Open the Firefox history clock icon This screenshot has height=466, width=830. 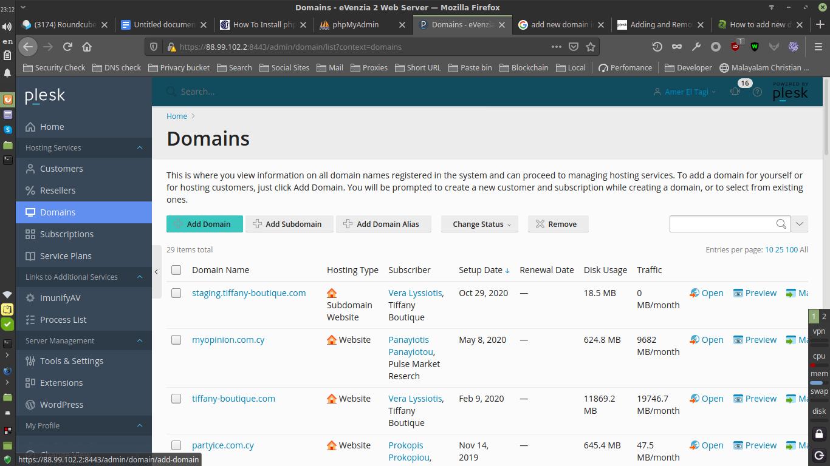click(657, 47)
